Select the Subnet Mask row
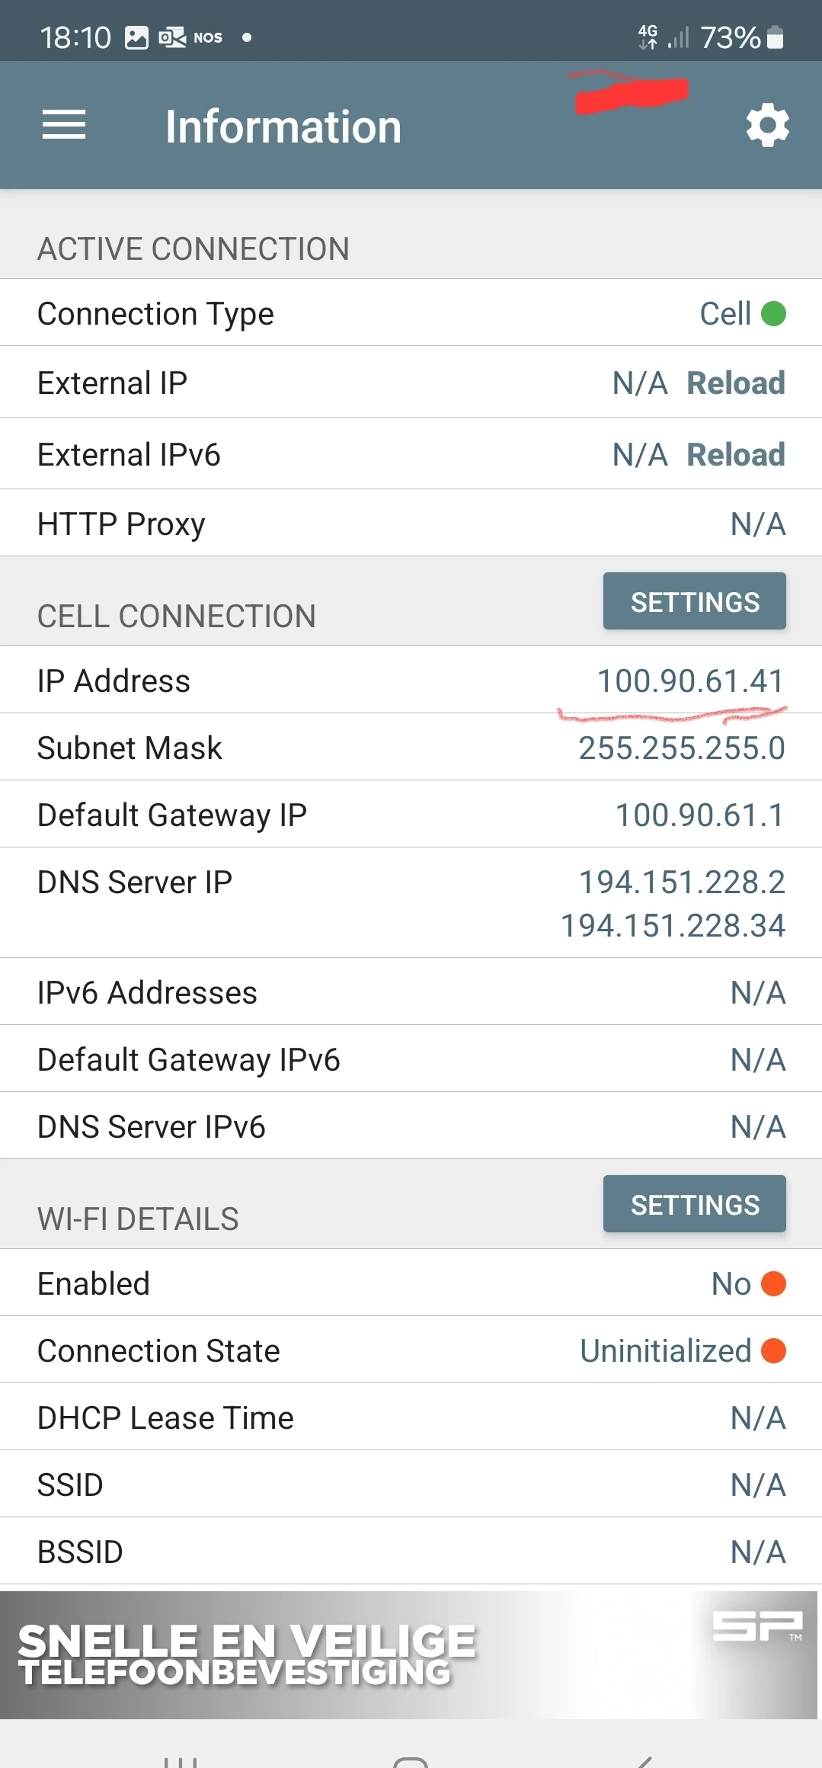 (x=411, y=748)
